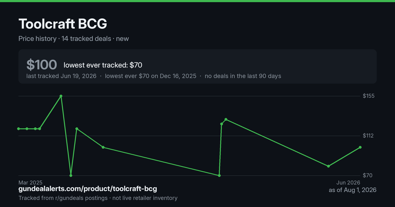Click the first data point at Mar 2025
The height and width of the screenshot is (207, 395).
[18, 129]
